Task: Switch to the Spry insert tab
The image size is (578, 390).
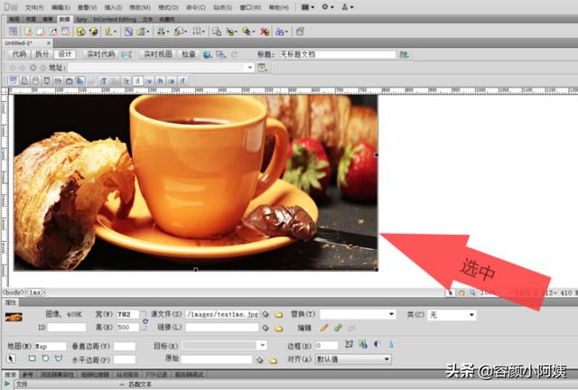Action: coord(81,19)
